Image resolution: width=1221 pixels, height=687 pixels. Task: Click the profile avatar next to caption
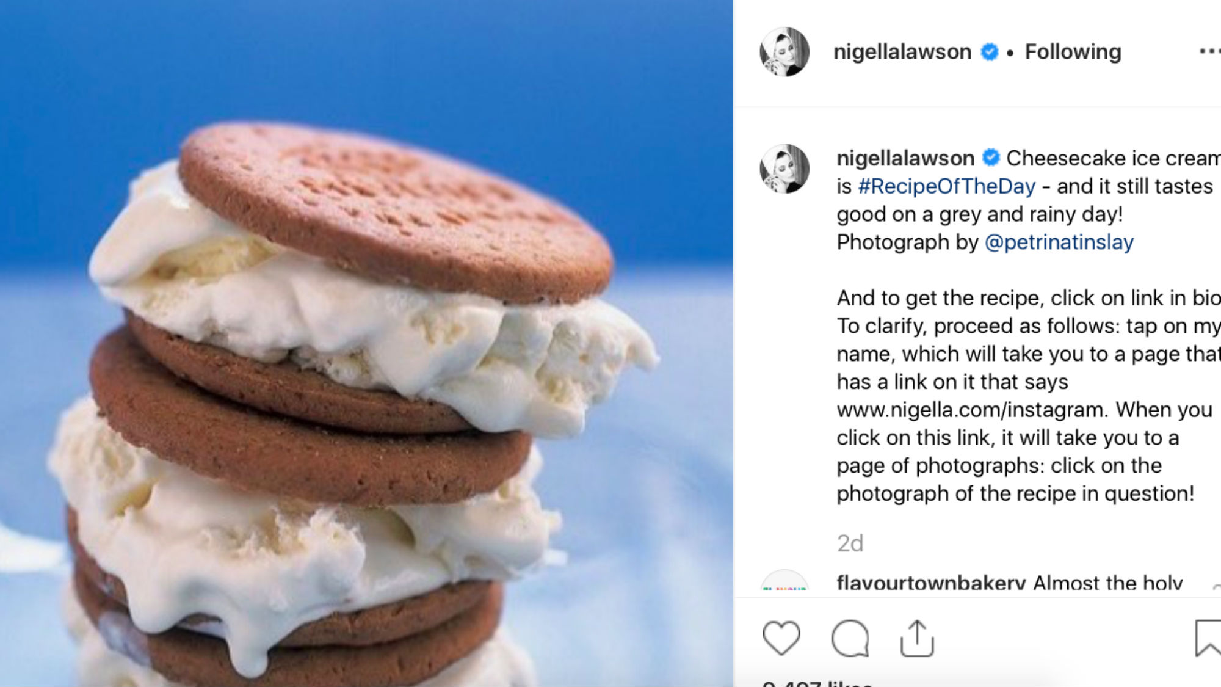(784, 169)
